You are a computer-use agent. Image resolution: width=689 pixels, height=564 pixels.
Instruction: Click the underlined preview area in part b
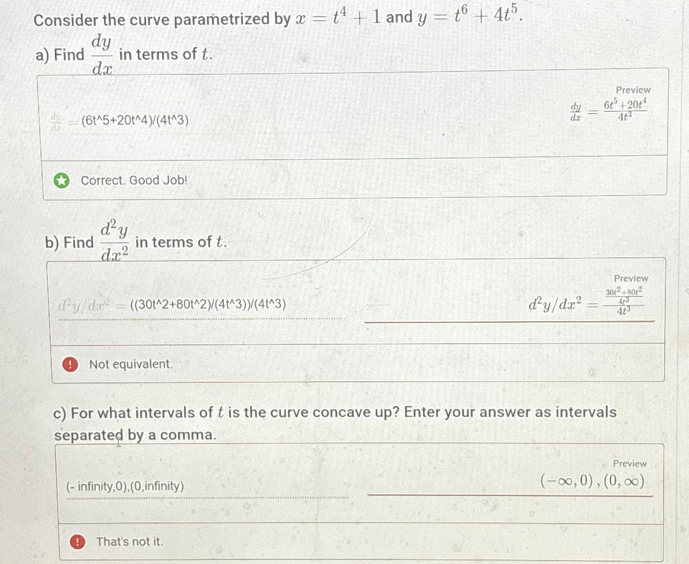[x=508, y=320]
